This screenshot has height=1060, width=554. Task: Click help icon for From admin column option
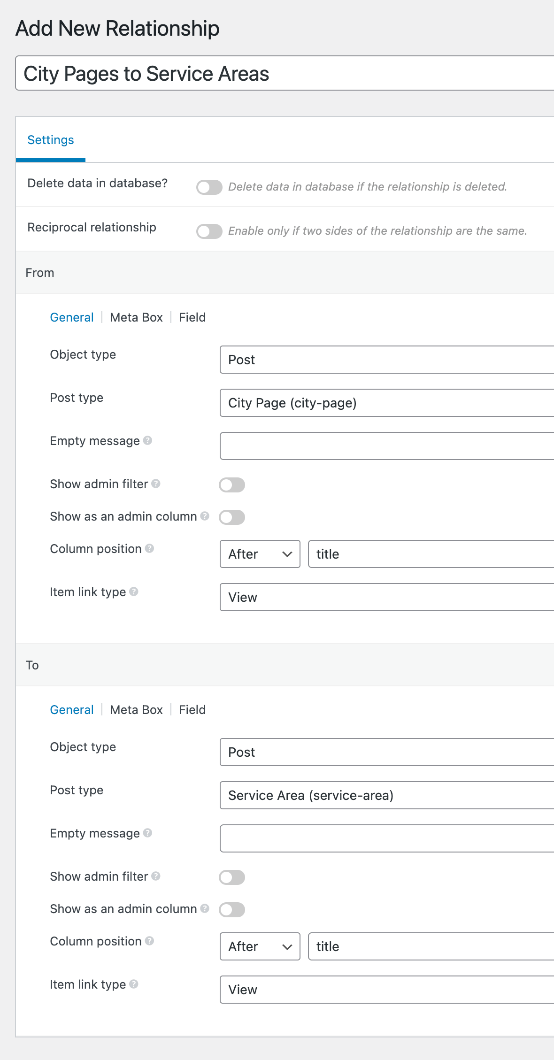tap(205, 516)
